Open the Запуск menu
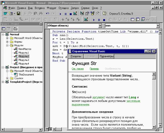 75,8
